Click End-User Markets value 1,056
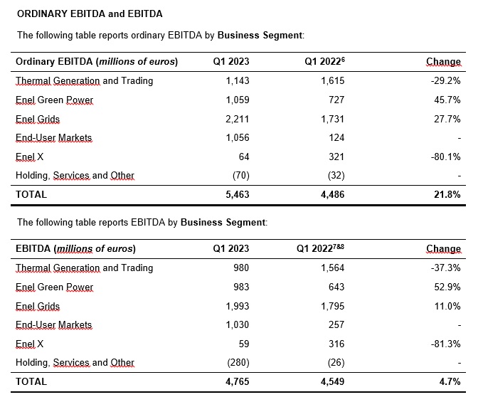This screenshot has height=402, width=483. click(238, 137)
